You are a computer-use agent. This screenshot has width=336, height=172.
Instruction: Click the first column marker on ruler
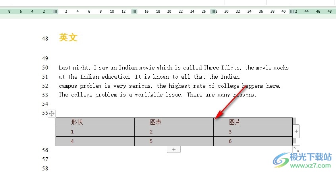[x=55, y=12]
